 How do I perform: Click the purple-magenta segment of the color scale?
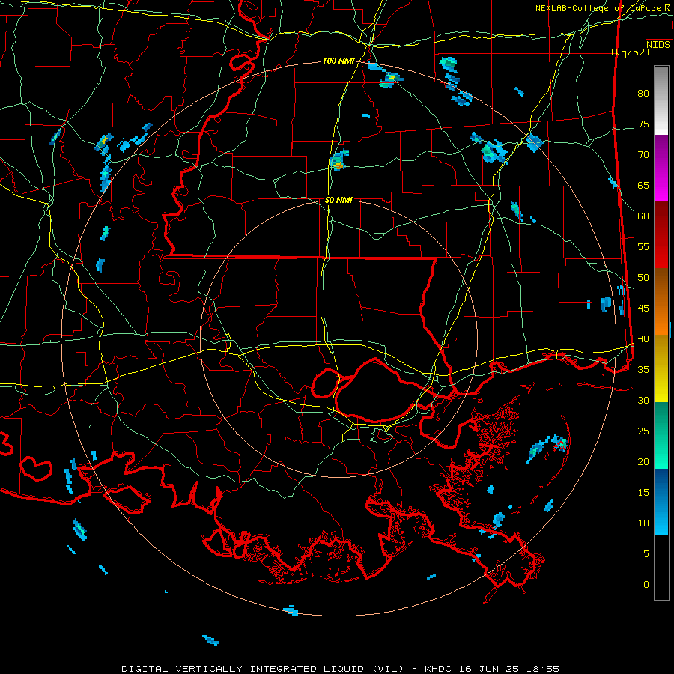(661, 168)
